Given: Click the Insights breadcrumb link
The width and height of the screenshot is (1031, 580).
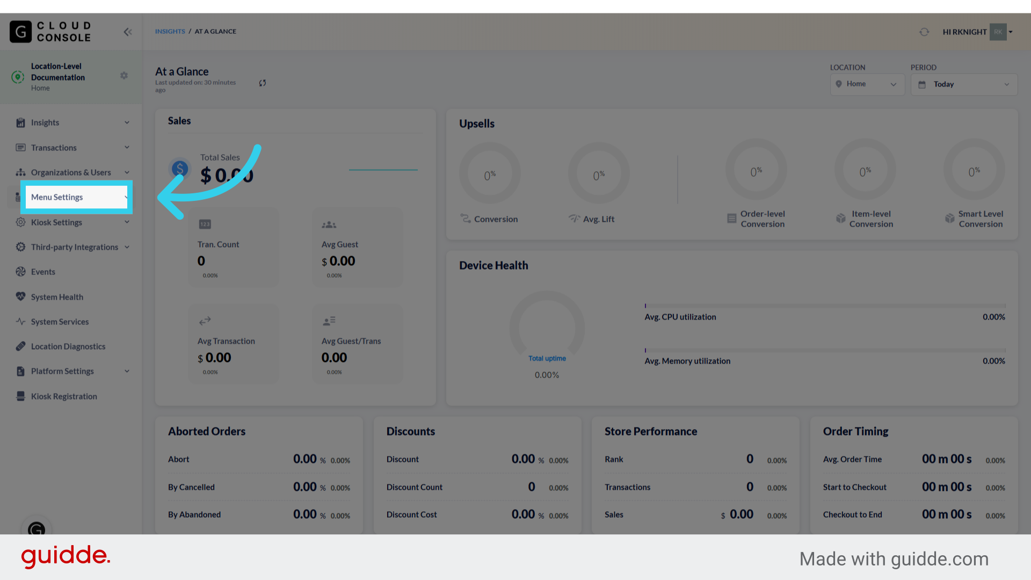Looking at the screenshot, I should pos(170,31).
